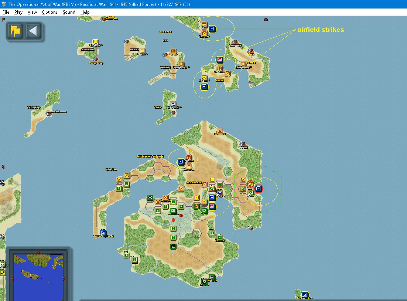This screenshot has height=301, width=407.
Task: Click the LEYTE map label
Action: (220, 81)
